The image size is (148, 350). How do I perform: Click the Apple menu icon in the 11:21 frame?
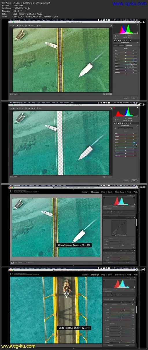click(11, 185)
